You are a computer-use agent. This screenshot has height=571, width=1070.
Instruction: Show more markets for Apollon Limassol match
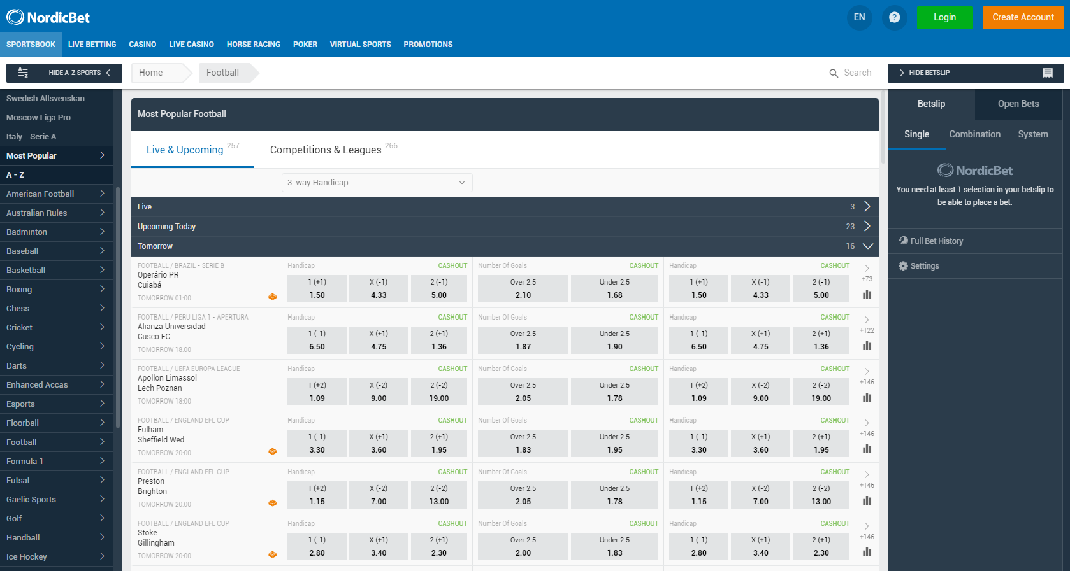pos(867,376)
